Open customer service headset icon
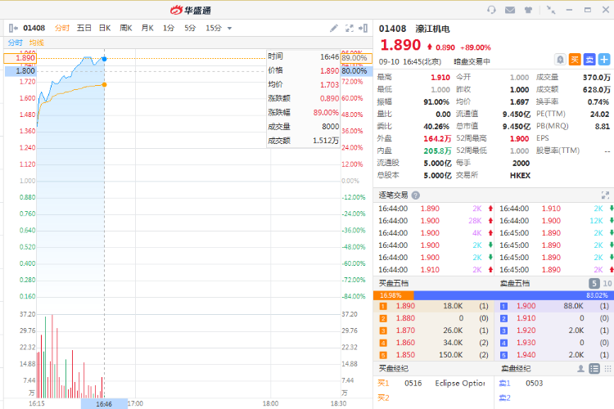The width and height of the screenshot is (614, 409). click(491, 10)
